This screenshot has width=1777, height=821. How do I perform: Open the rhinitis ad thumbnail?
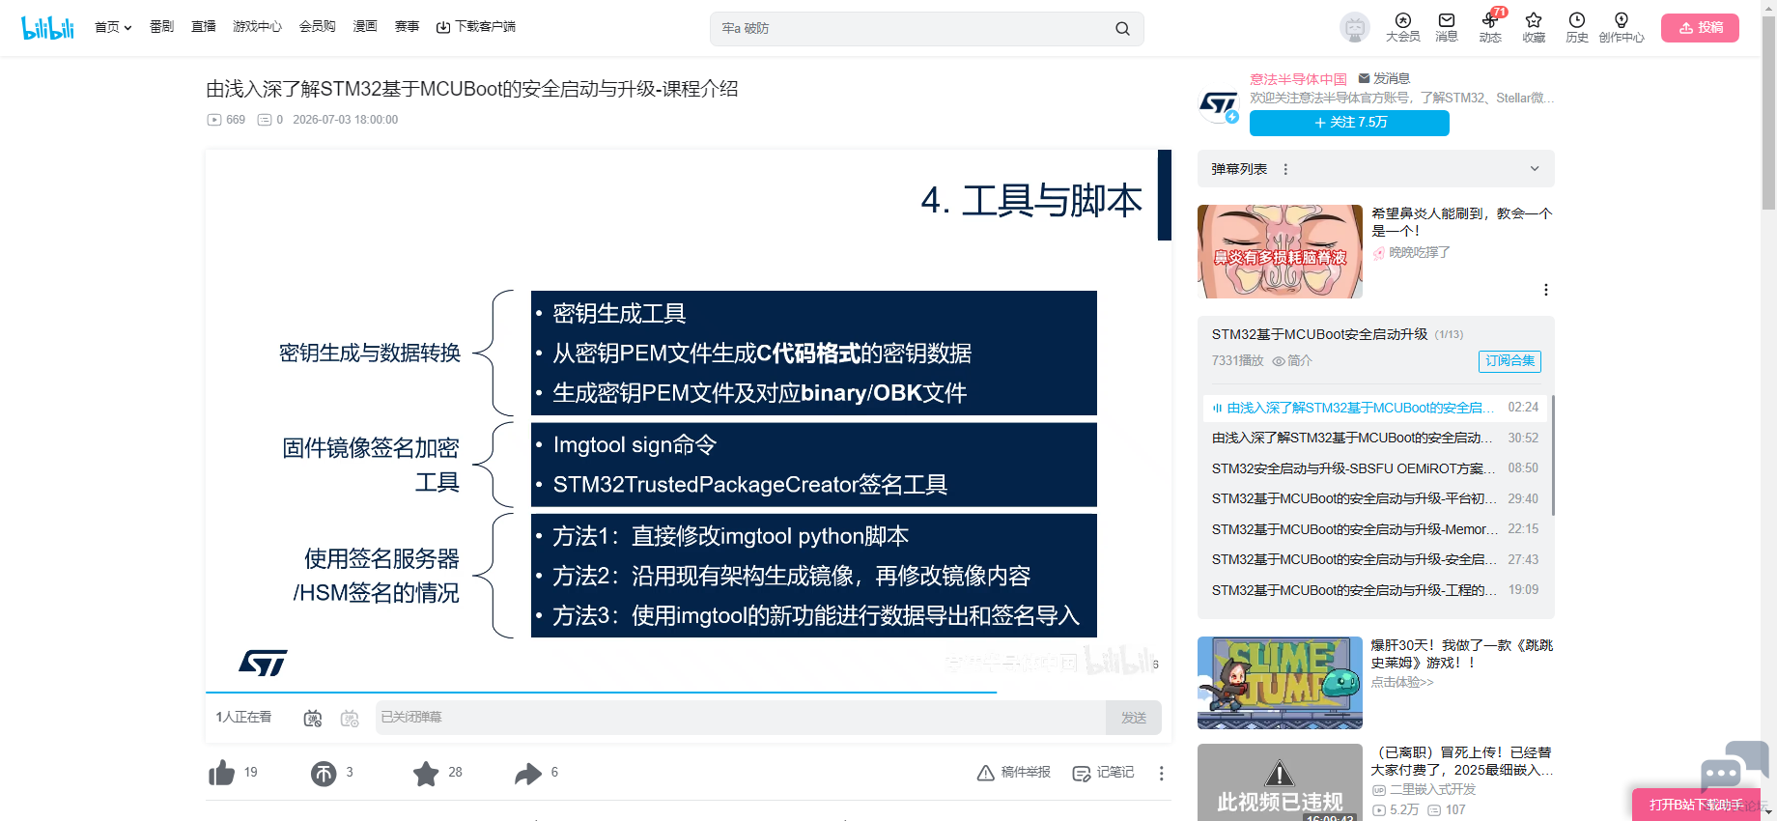point(1280,251)
